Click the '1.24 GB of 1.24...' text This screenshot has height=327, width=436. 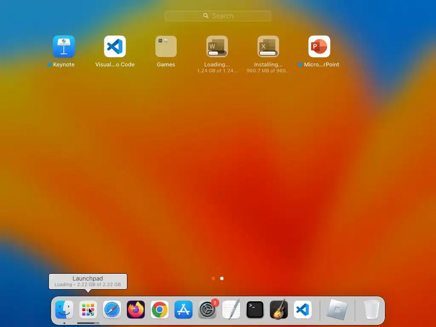point(217,71)
